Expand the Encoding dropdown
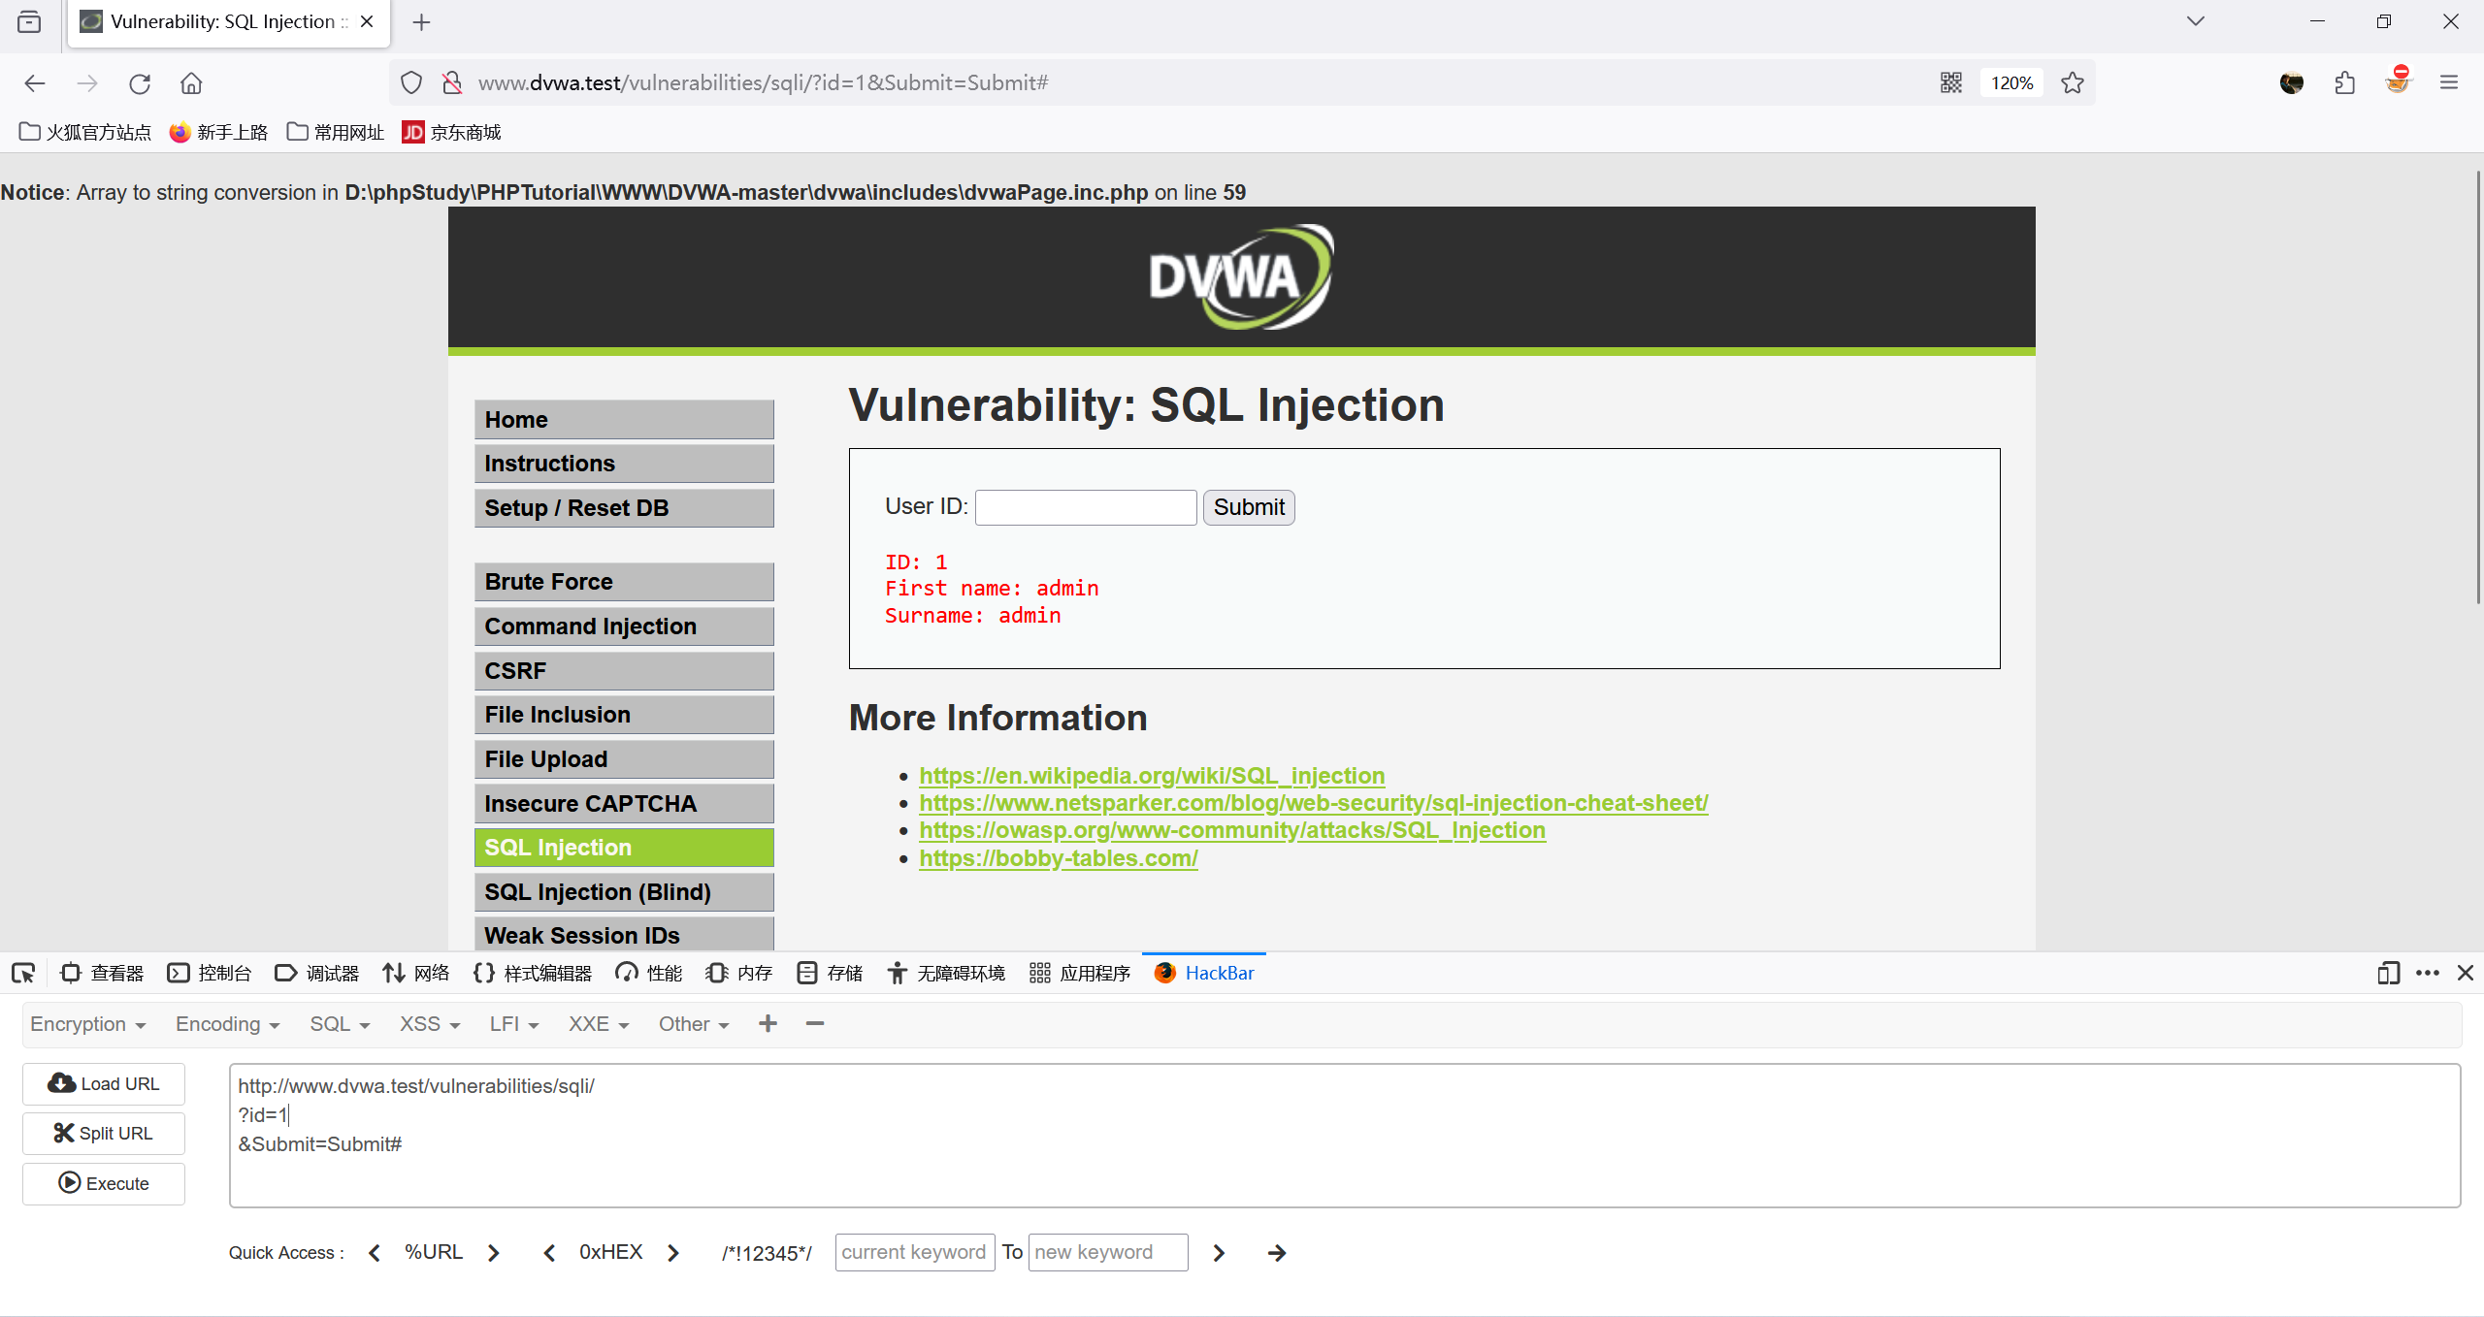 (227, 1024)
